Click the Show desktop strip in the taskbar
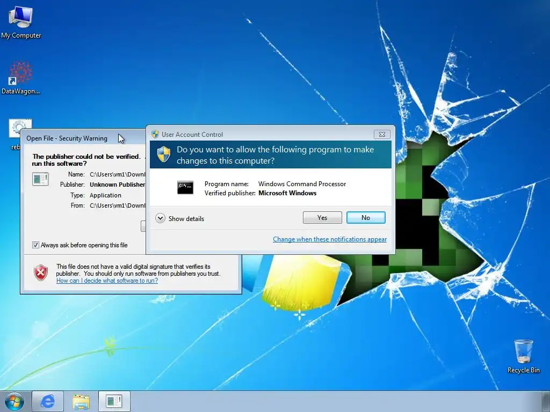Viewport: 550px width, 412px height. (546, 401)
